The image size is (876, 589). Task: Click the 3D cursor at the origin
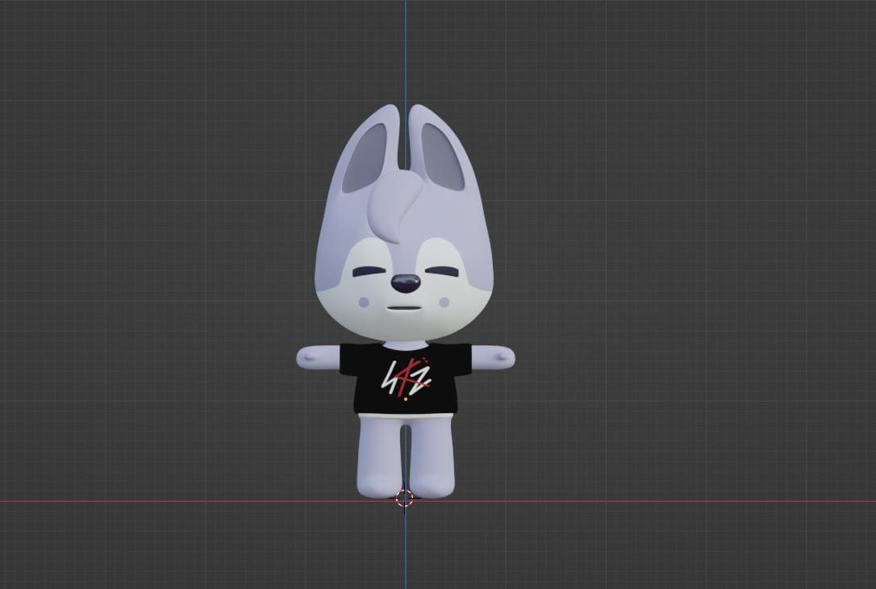tap(404, 497)
